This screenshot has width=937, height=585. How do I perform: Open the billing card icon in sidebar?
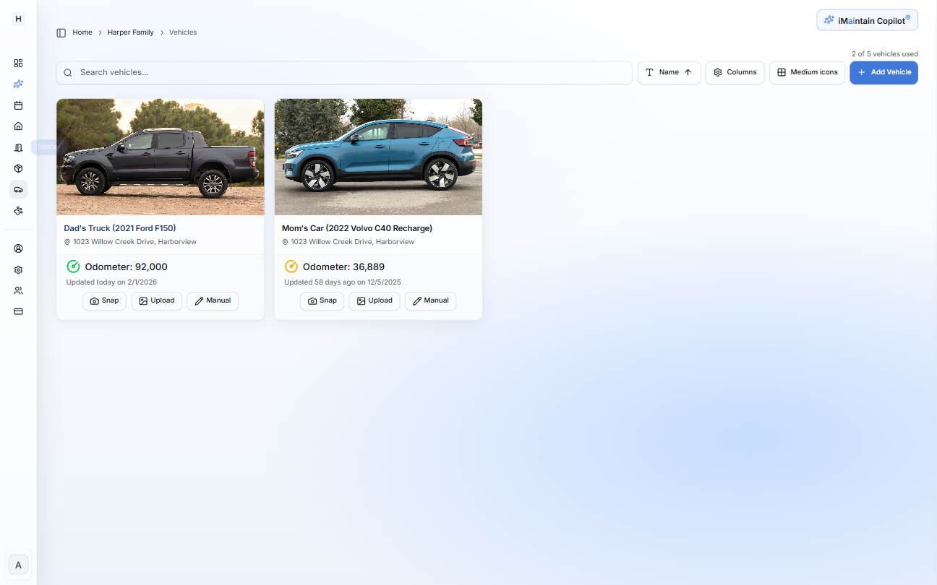[18, 311]
